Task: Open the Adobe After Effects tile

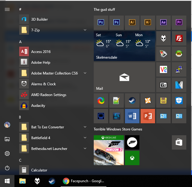Action: [163, 22]
